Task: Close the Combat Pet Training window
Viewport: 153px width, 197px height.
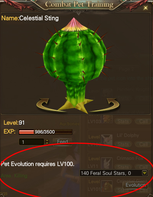Action: coord(145,8)
